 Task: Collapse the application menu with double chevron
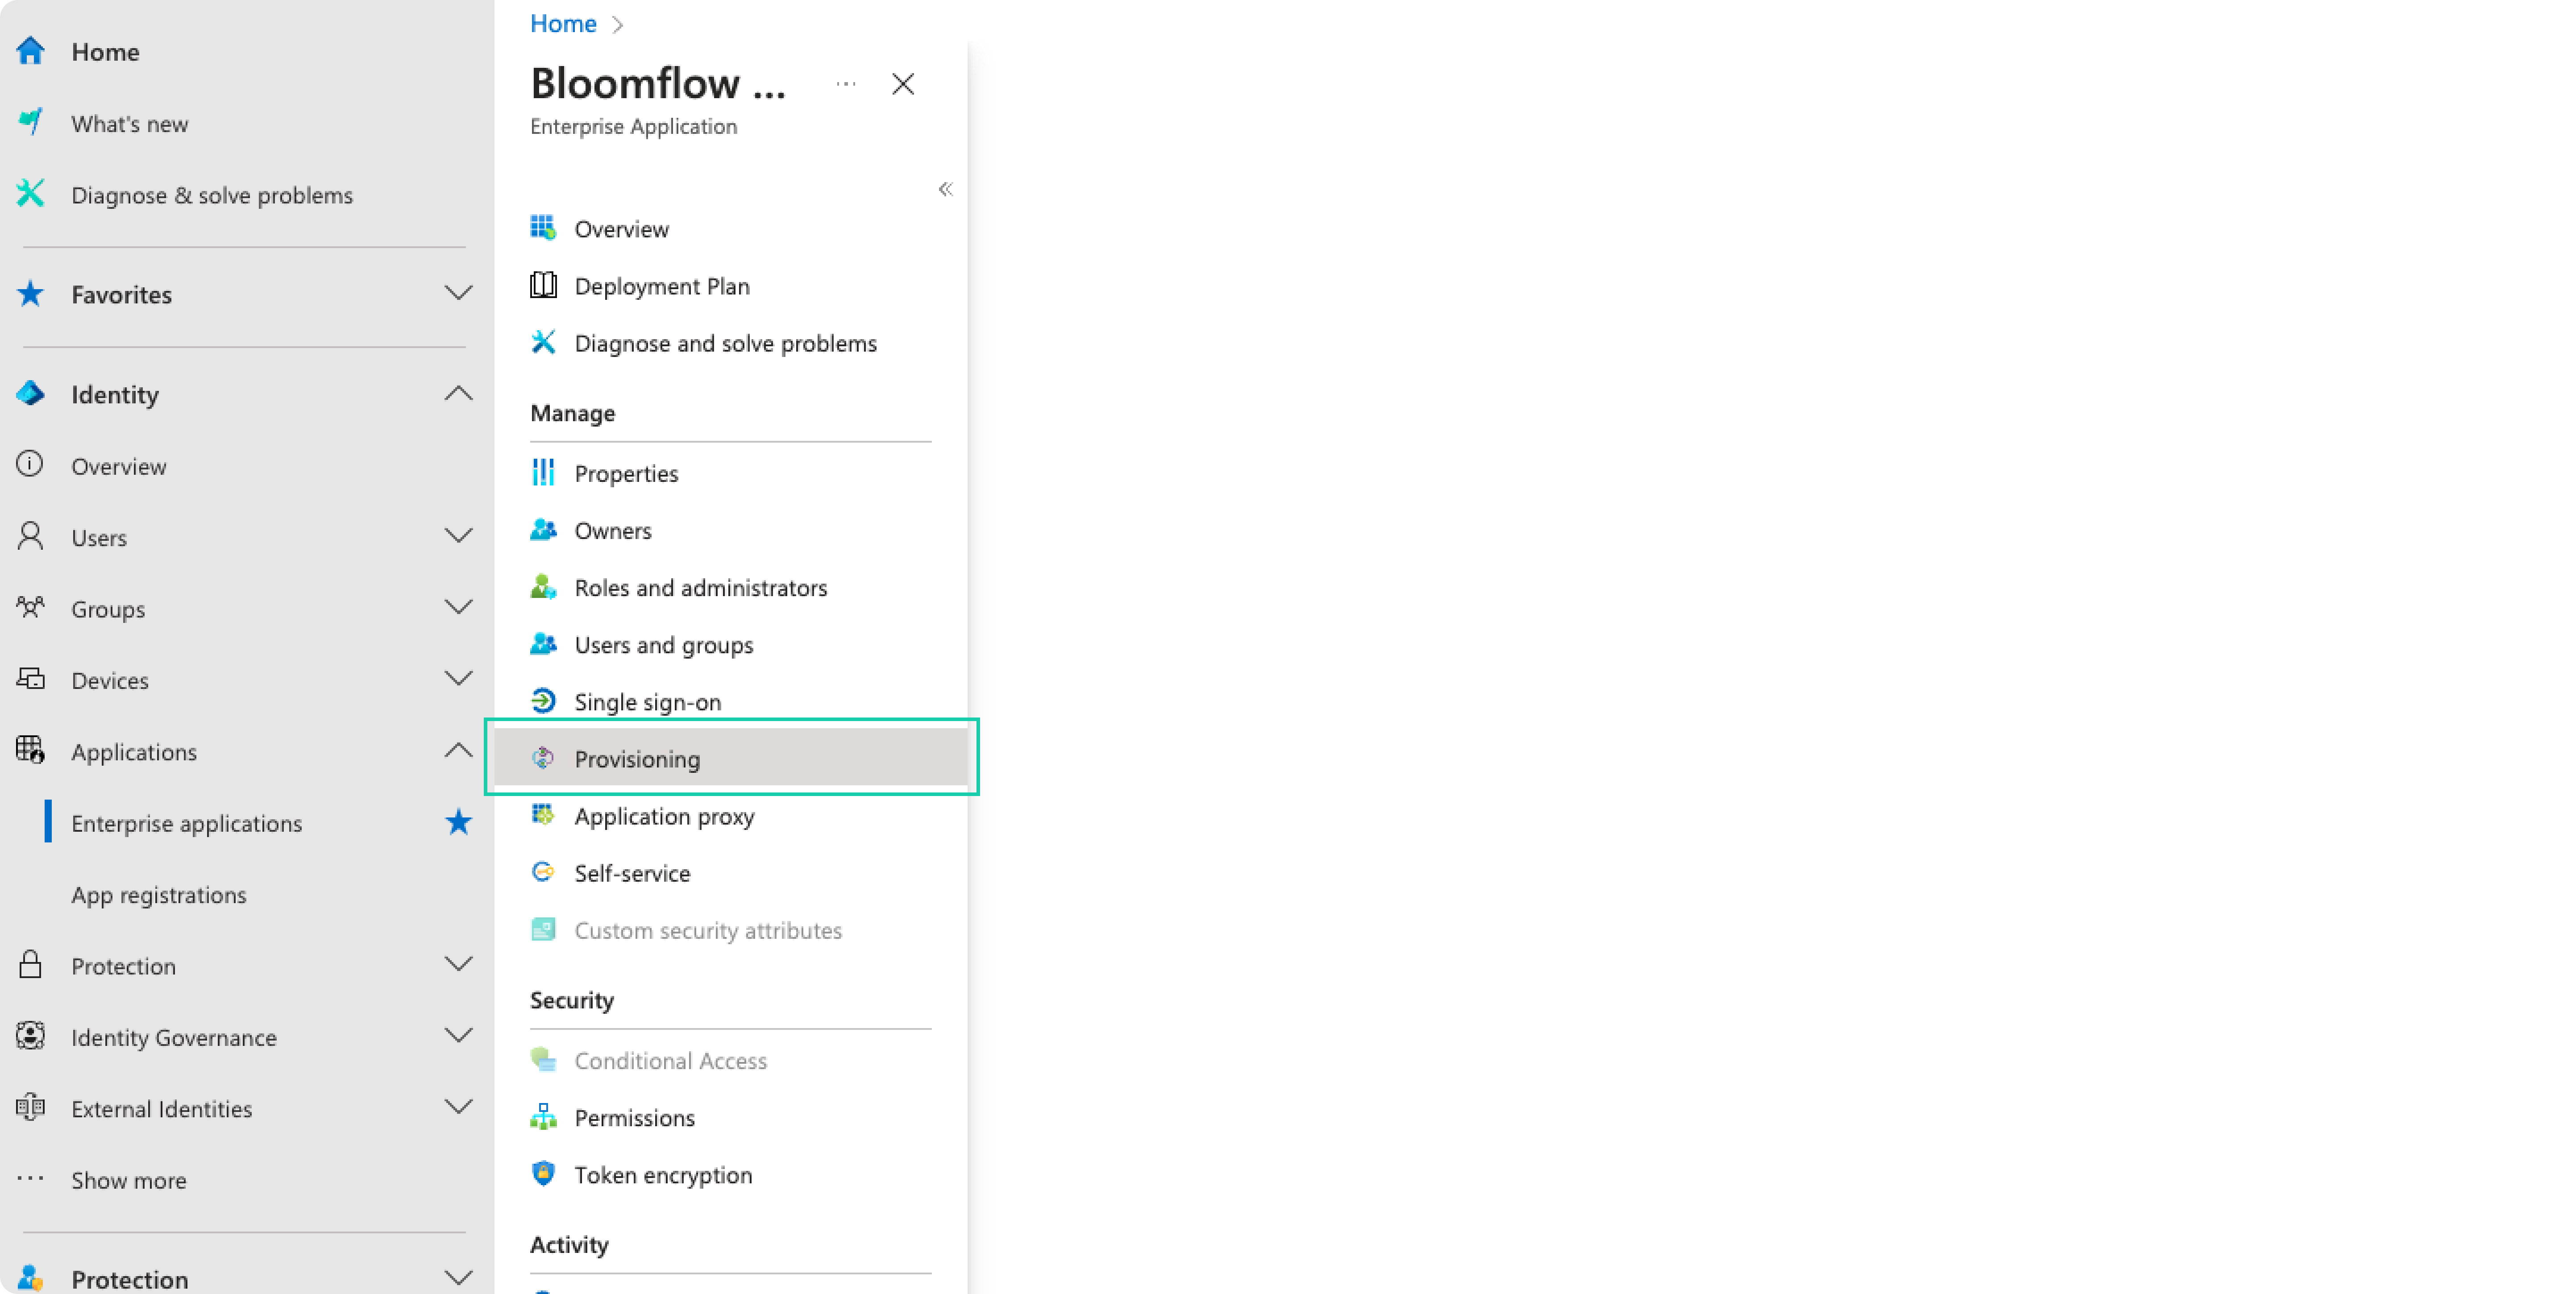click(x=945, y=189)
